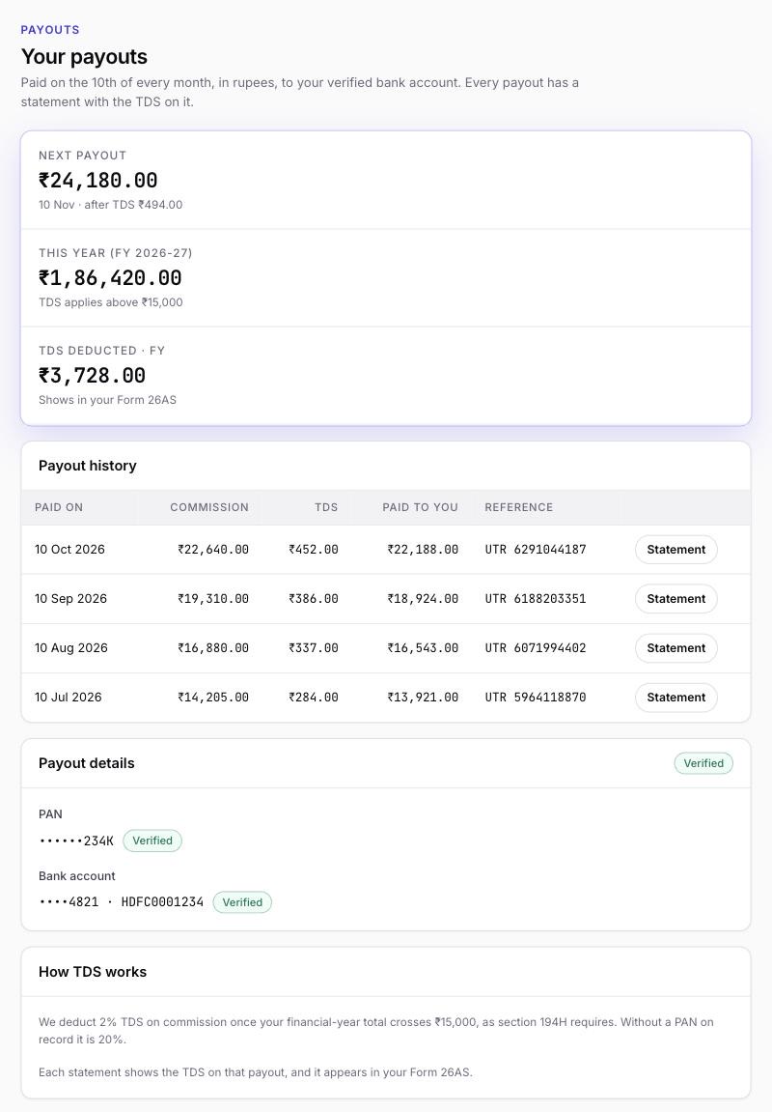This screenshot has width=772, height=1112.
Task: Click the commission ₹22,640.00 cell
Action: [213, 550]
